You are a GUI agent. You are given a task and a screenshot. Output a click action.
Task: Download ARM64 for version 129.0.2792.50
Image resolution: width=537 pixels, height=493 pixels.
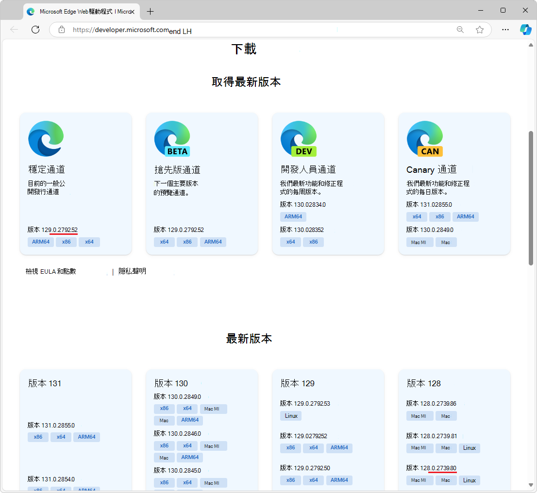click(339, 480)
